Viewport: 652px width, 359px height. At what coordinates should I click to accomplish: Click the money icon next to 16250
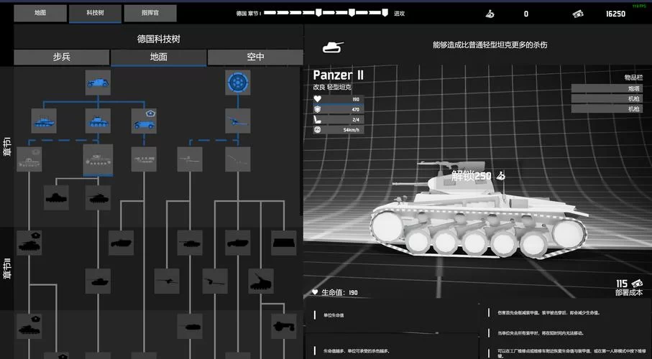(577, 14)
